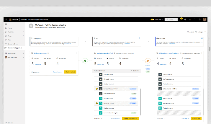Click the Select related icon in Test
211x124 pixels.
click(x=95, y=71)
